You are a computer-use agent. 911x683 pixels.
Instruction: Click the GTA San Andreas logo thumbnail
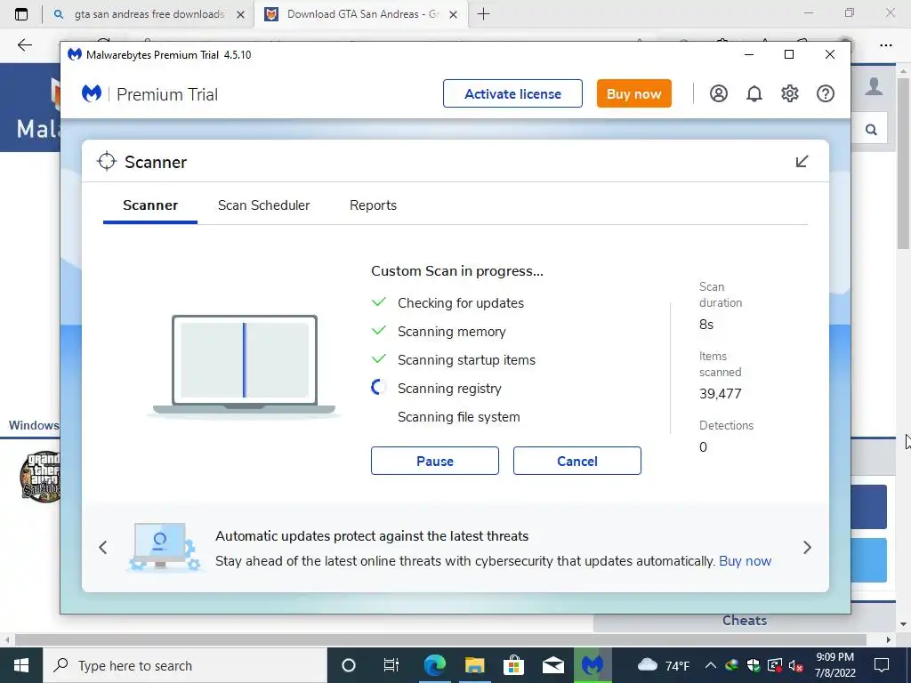pyautogui.click(x=40, y=477)
